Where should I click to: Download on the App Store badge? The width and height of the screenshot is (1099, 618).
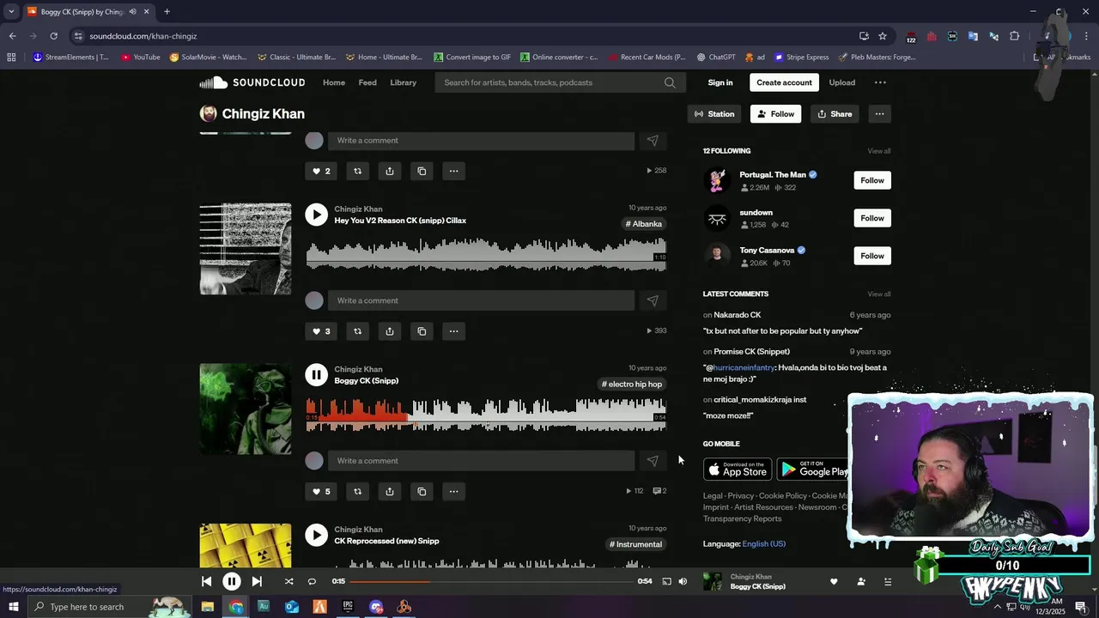tap(738, 470)
